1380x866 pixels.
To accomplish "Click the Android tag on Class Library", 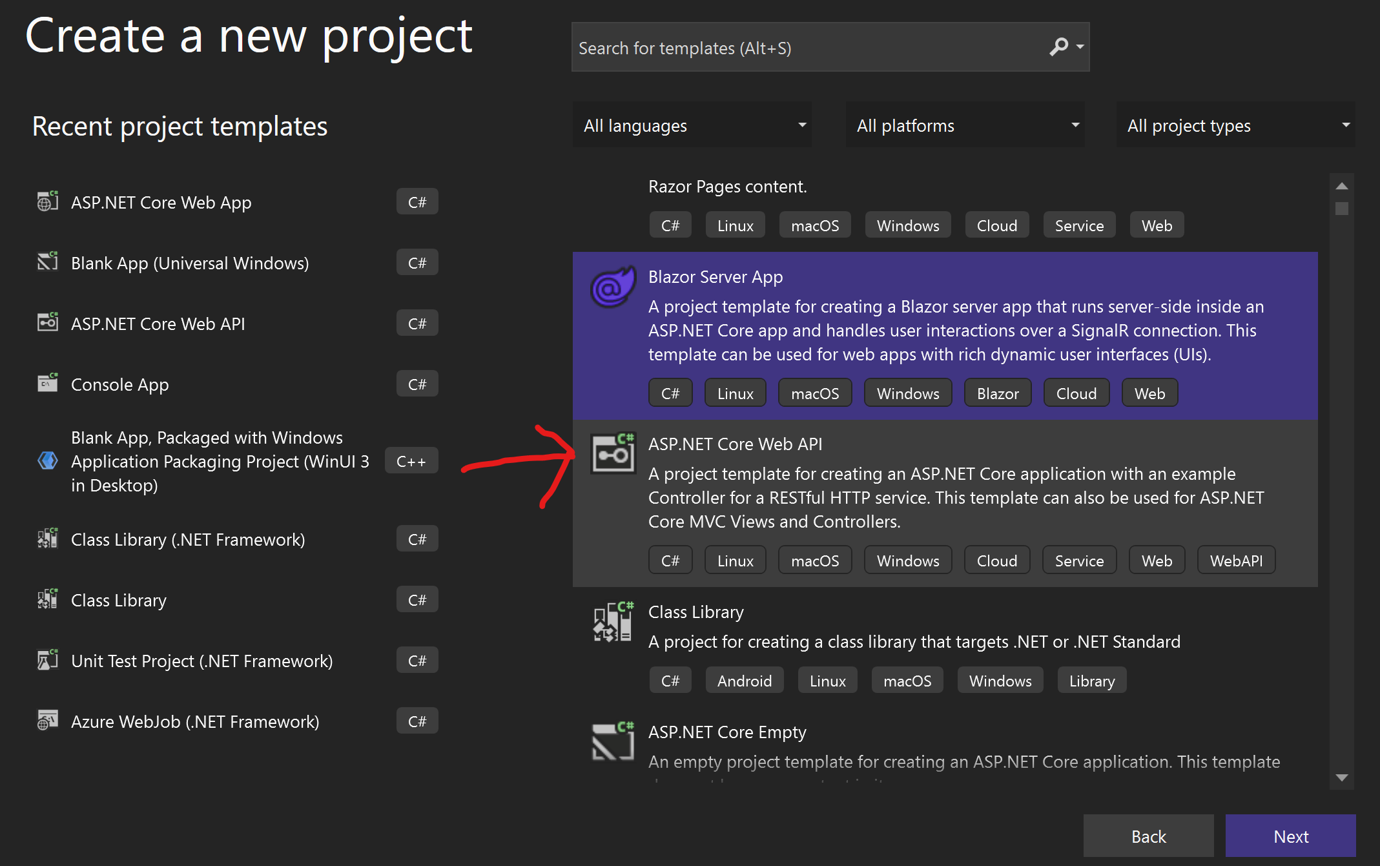I will click(x=745, y=680).
